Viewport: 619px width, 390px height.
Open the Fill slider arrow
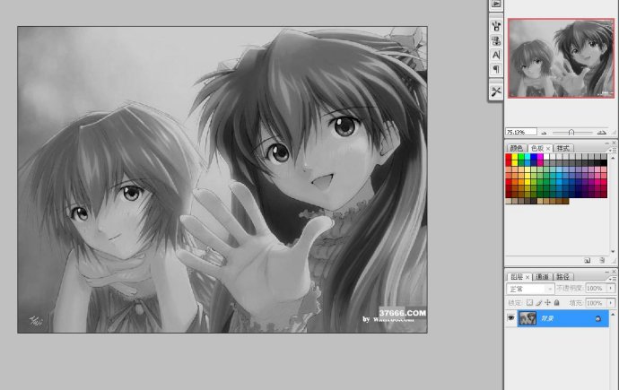point(611,303)
